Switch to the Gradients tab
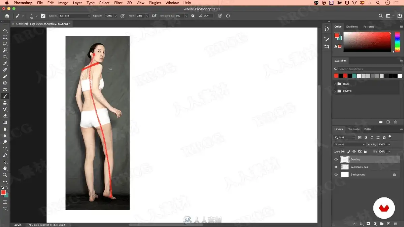Image resolution: width=404 pixels, height=227 pixels. pyautogui.click(x=352, y=27)
